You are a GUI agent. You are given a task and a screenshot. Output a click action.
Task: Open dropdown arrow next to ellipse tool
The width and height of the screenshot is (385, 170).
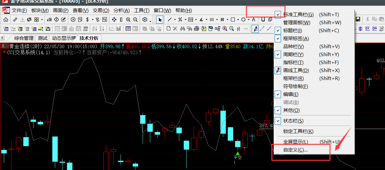click(x=248, y=20)
